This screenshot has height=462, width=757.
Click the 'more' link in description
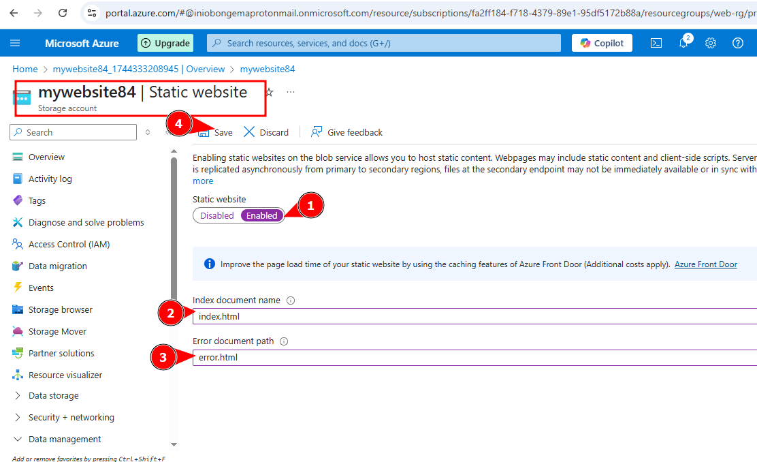[x=203, y=181]
